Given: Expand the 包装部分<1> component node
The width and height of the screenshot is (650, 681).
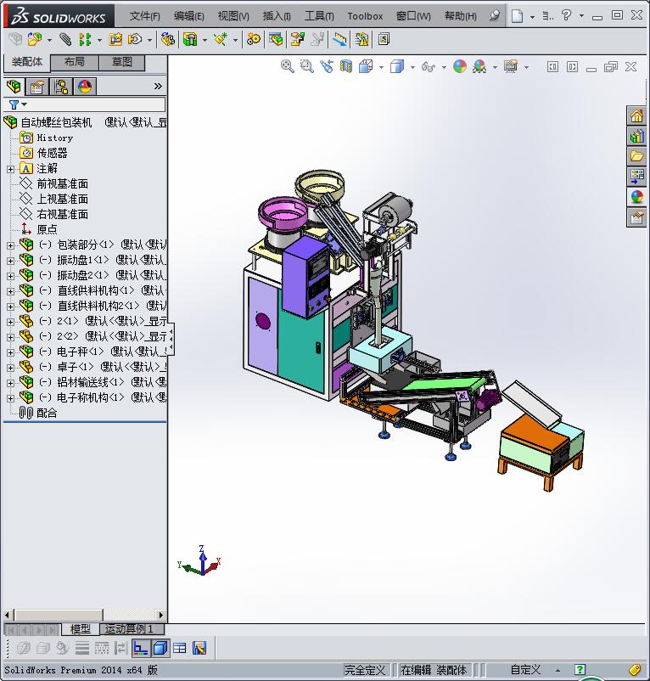Looking at the screenshot, I should [10, 245].
